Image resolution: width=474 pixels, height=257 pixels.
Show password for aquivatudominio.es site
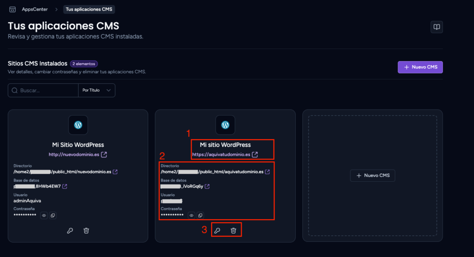(191, 215)
